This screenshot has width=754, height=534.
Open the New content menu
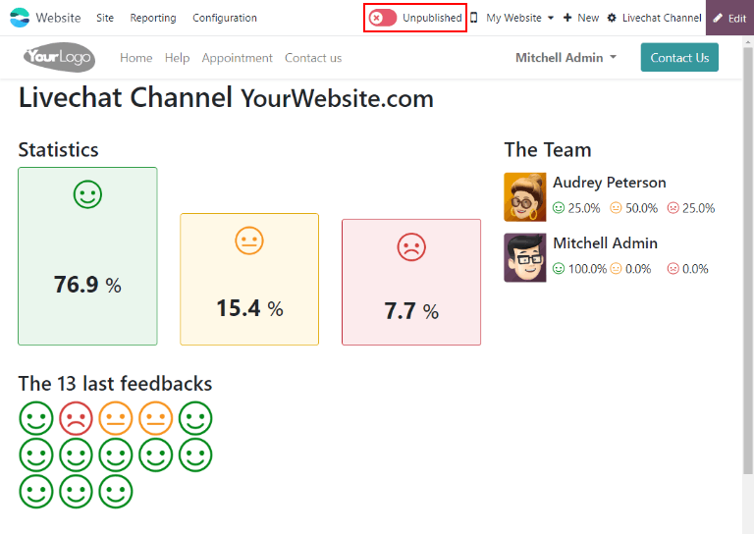(581, 18)
